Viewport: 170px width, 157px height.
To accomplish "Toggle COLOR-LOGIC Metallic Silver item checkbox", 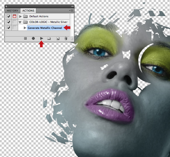I will tap(8, 22).
